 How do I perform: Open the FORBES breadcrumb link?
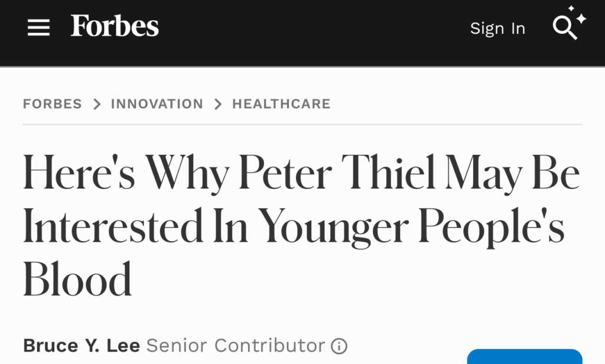click(x=52, y=103)
